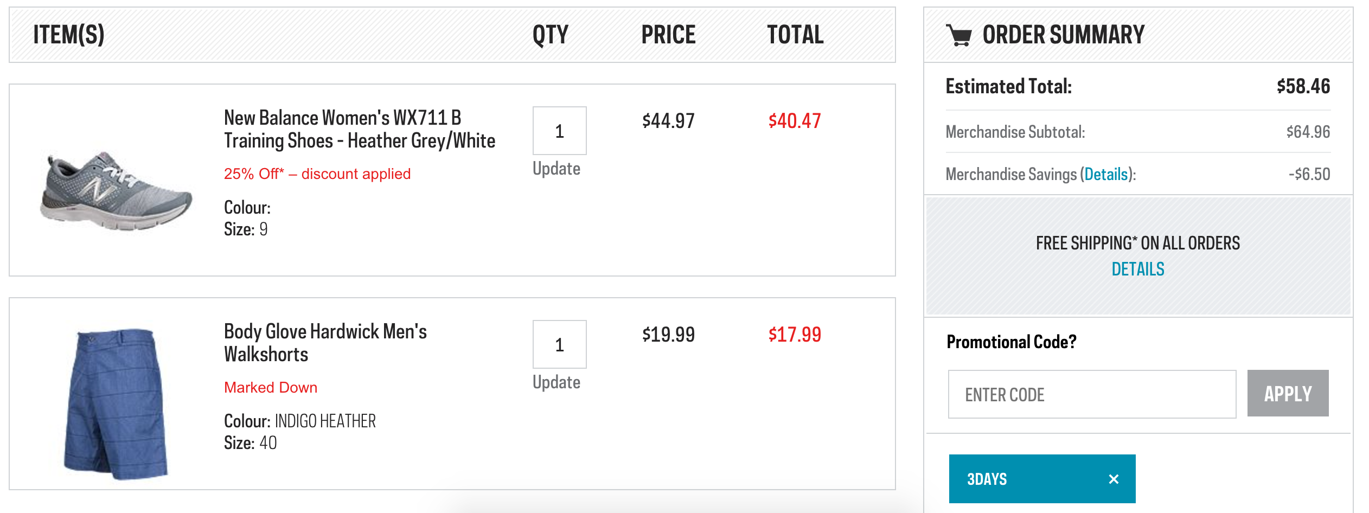Update the quantity for Body Glove walkshorts
Image resolution: width=1369 pixels, height=513 pixels.
point(556,382)
